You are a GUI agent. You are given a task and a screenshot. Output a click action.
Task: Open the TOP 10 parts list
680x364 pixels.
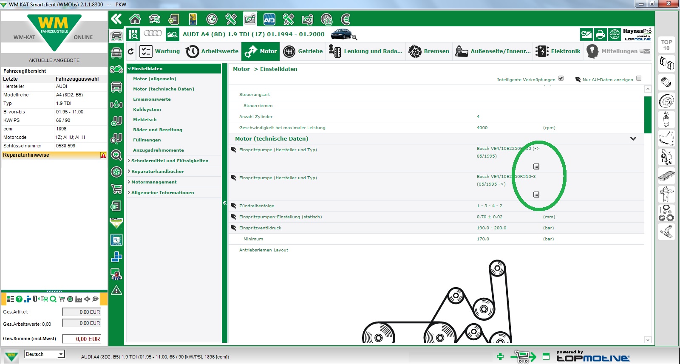666,45
